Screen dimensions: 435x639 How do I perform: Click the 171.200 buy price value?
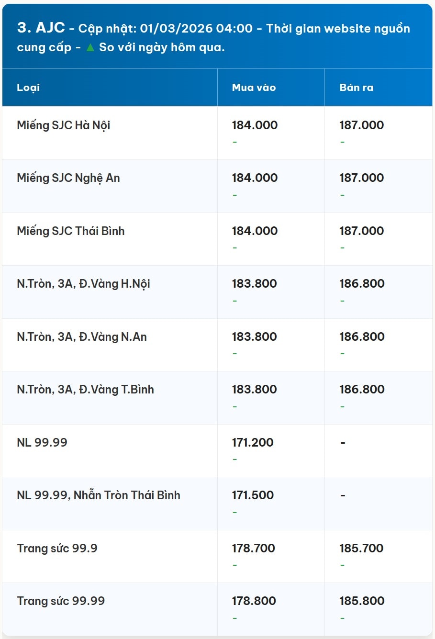(253, 443)
